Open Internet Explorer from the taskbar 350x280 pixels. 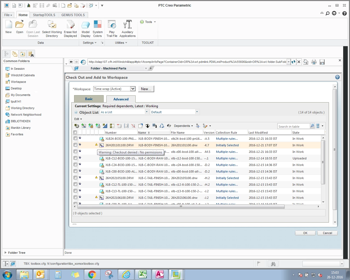coord(126,274)
